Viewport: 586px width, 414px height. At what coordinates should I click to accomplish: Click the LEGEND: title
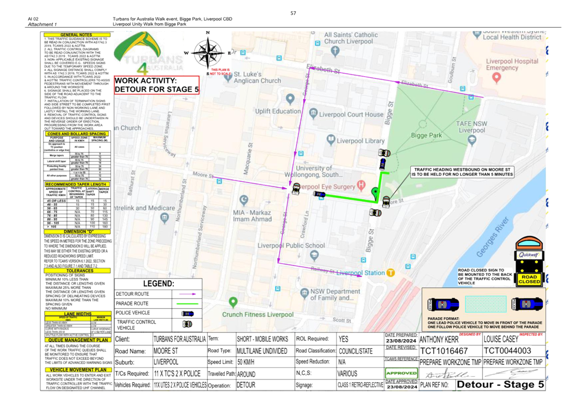(x=159, y=283)
